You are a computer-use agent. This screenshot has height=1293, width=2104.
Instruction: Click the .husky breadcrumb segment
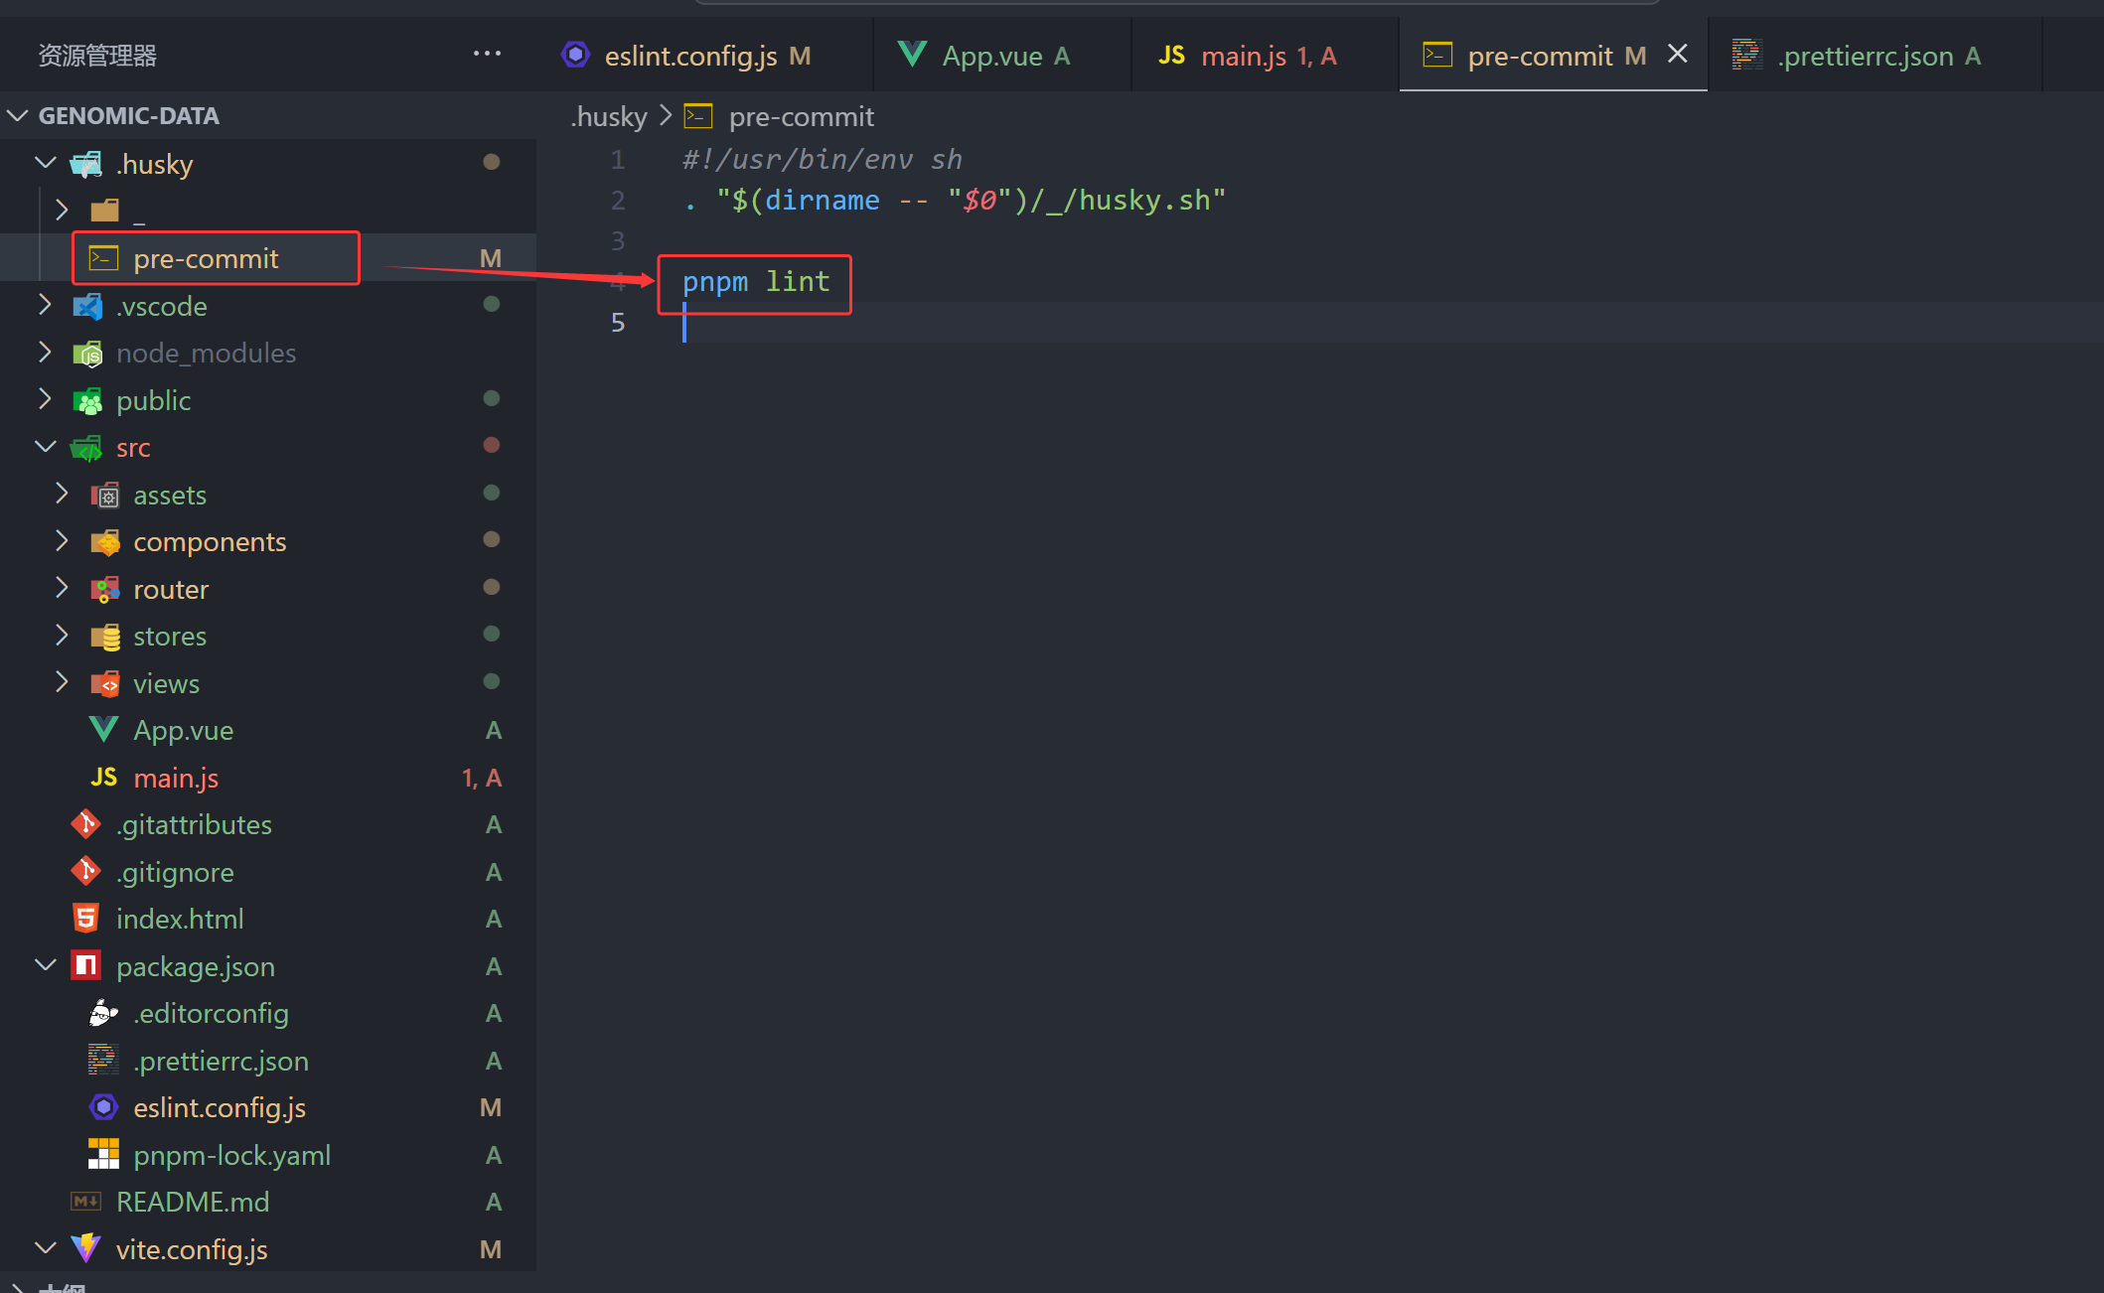point(609,116)
